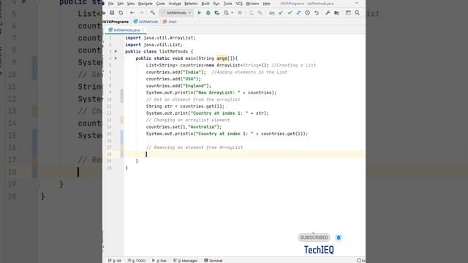Image resolution: width=468 pixels, height=263 pixels.
Task: Click the code line 'import java.util.List;'
Action: 154,45
